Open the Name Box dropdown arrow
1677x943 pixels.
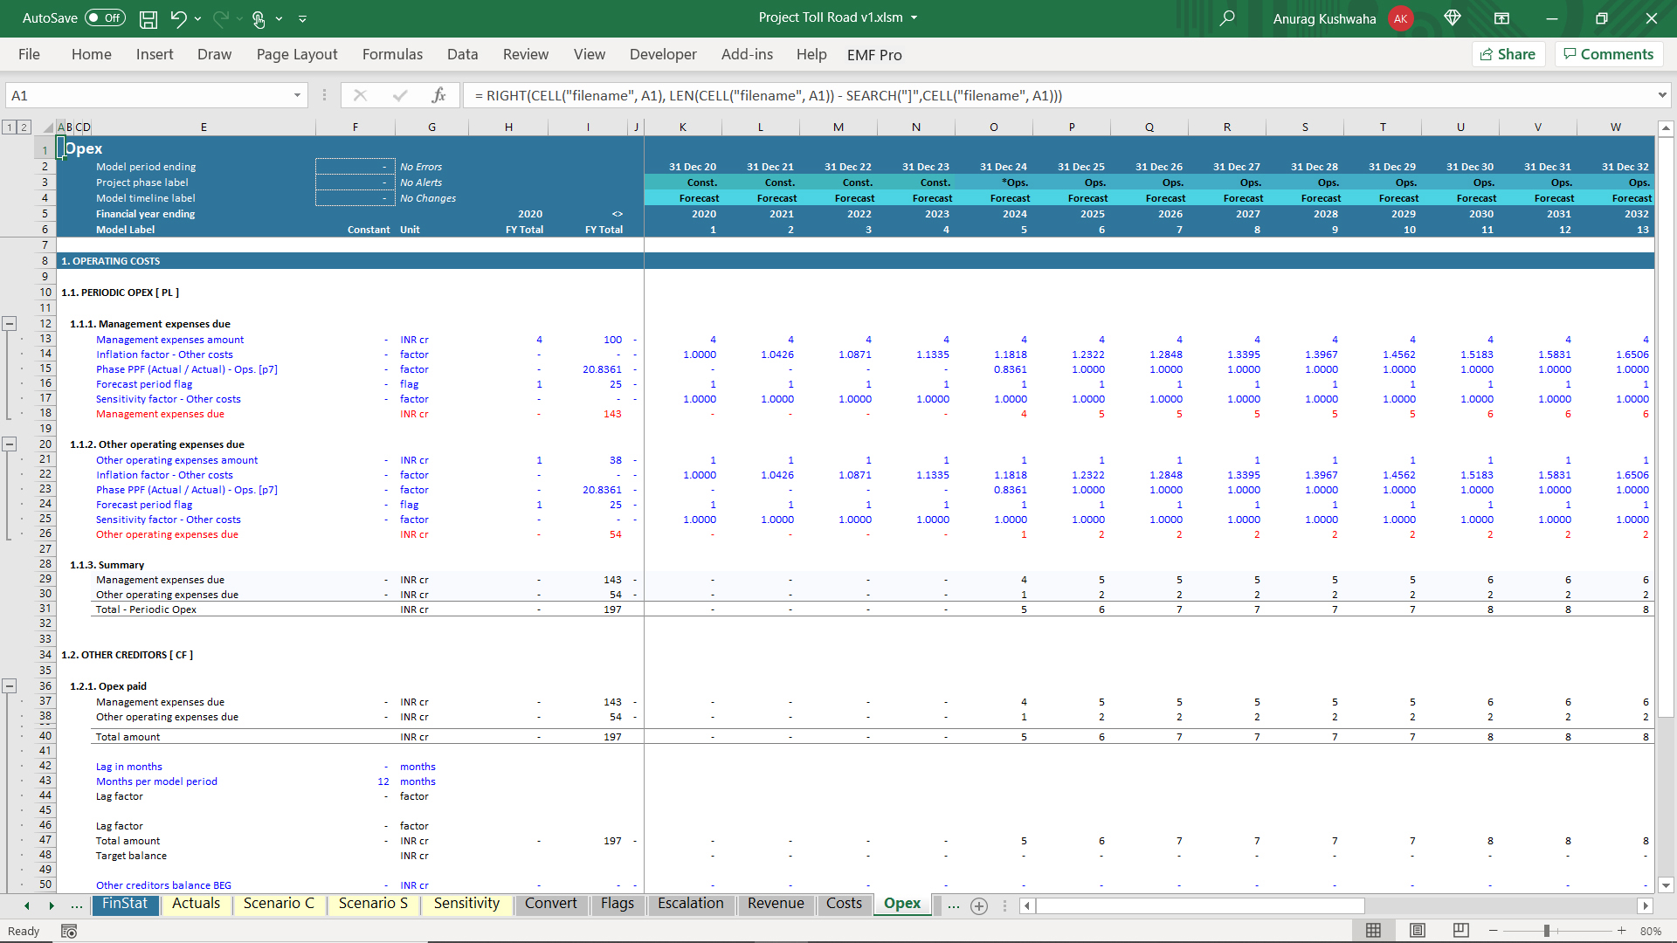pos(297,95)
